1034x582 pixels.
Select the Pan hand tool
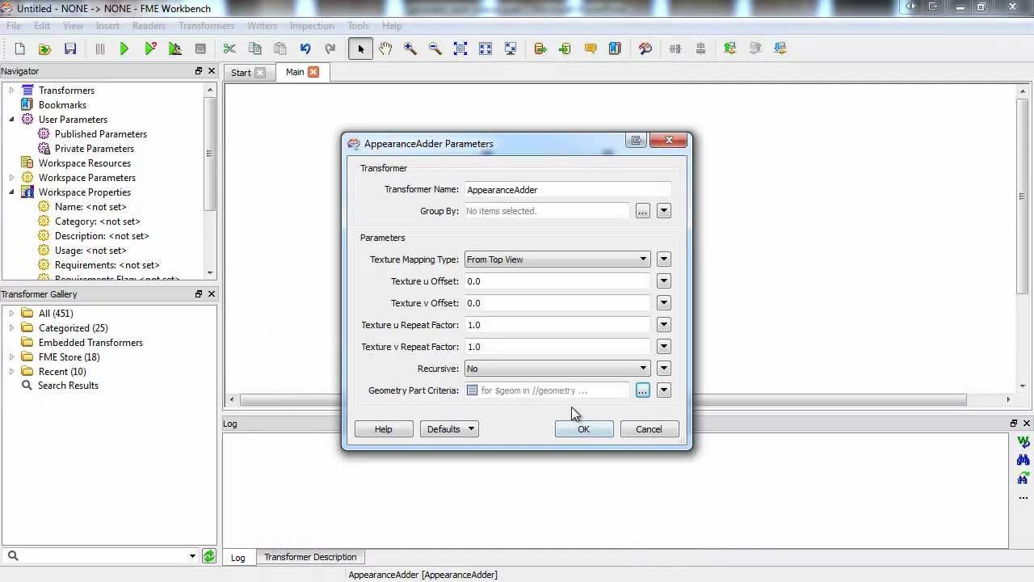click(385, 48)
